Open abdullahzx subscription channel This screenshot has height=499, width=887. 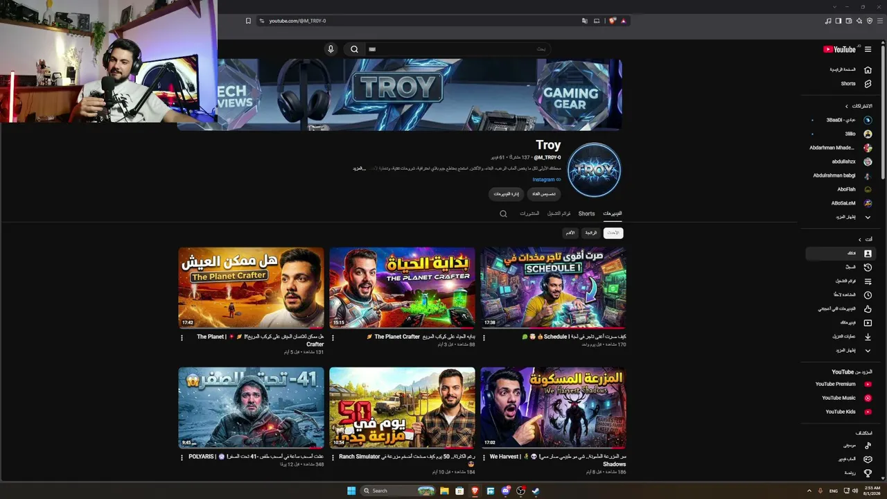point(841,161)
